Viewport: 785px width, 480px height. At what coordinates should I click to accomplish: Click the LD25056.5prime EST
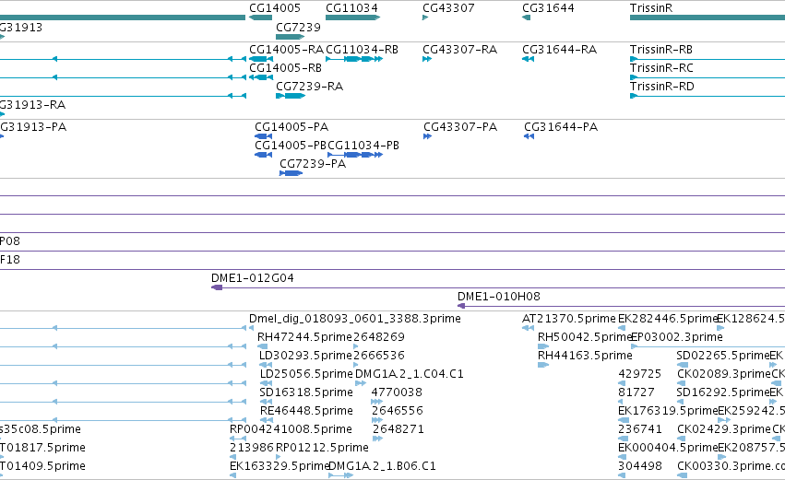266,383
